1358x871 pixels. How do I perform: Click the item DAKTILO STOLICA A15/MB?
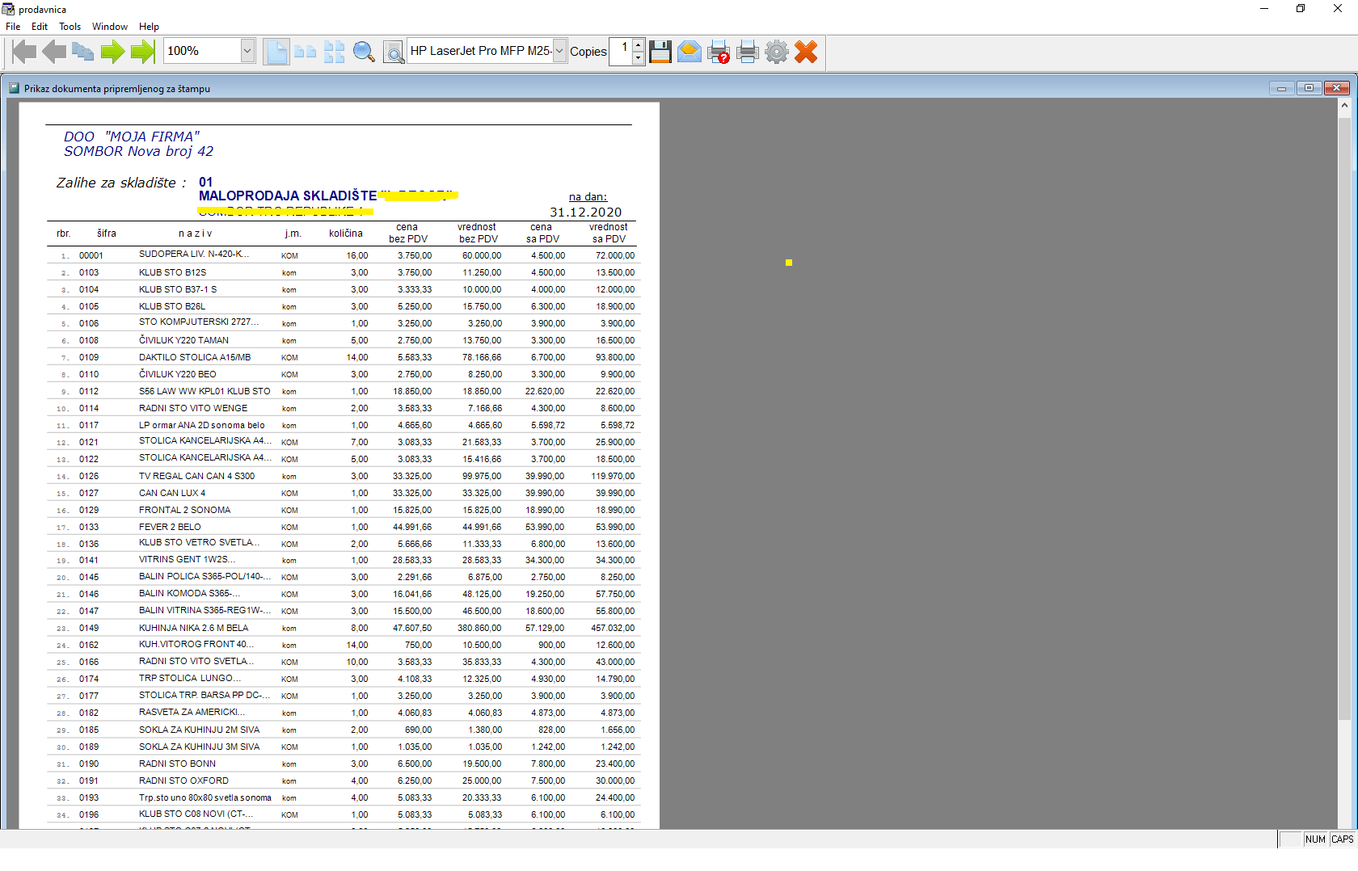click(x=195, y=357)
